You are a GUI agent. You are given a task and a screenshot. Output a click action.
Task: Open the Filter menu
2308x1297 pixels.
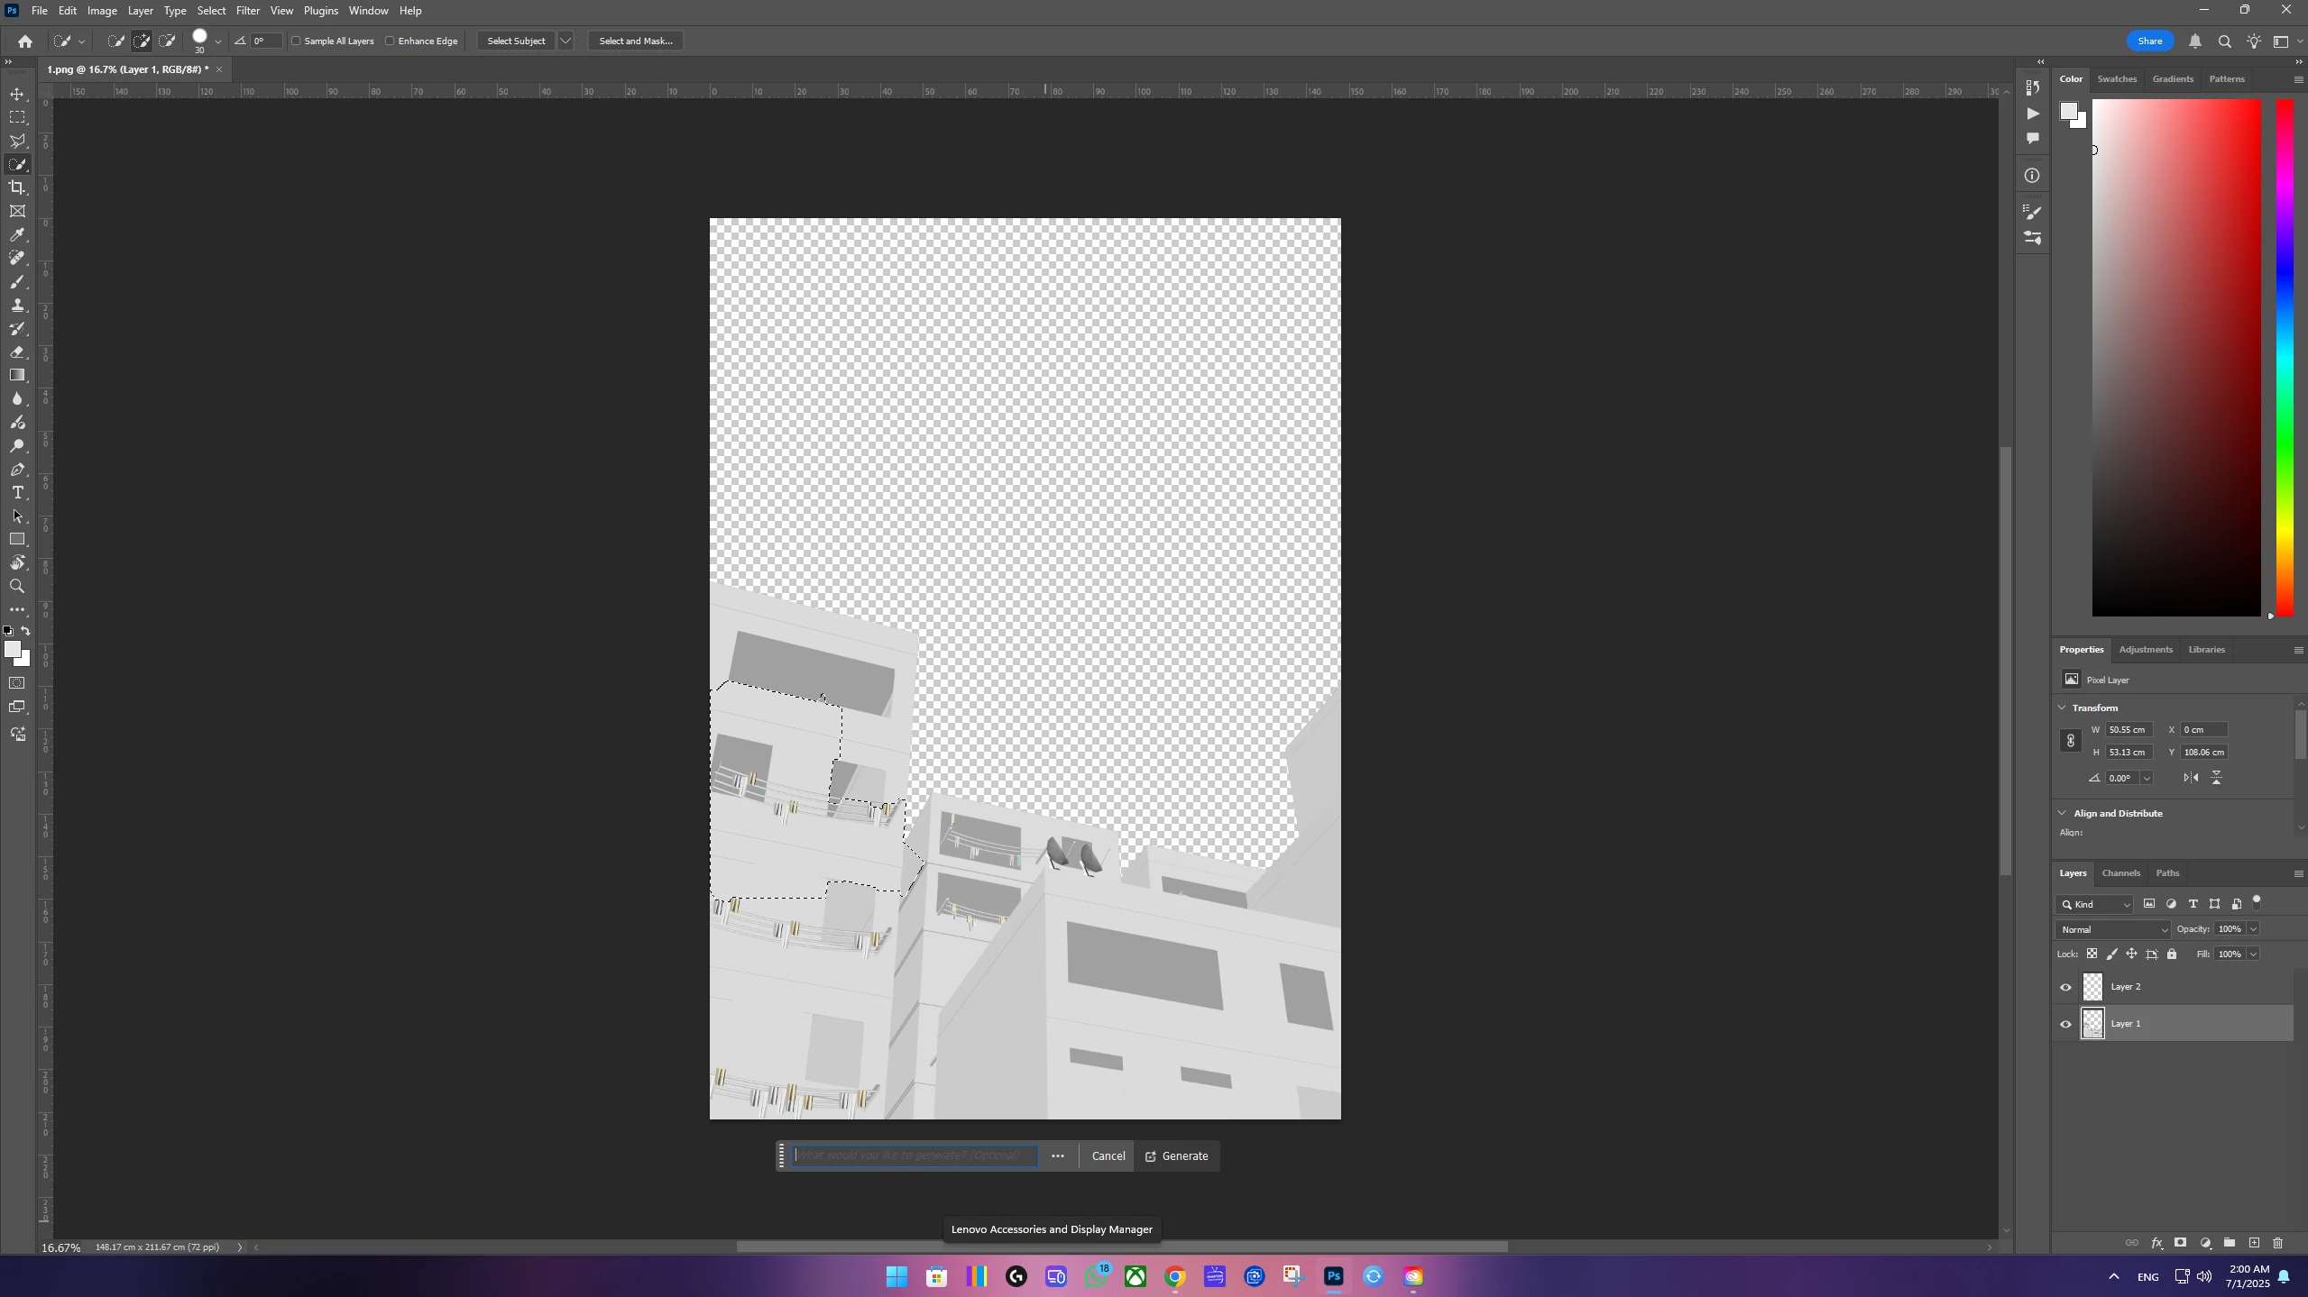click(x=248, y=11)
